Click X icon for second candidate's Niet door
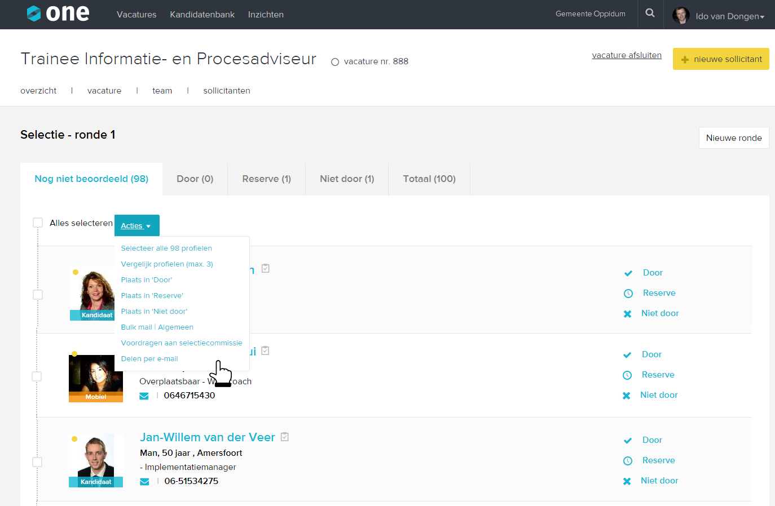The height and width of the screenshot is (506, 775). 626,396
